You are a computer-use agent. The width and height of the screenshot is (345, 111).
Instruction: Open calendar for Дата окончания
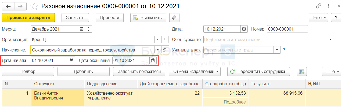pos(153,60)
